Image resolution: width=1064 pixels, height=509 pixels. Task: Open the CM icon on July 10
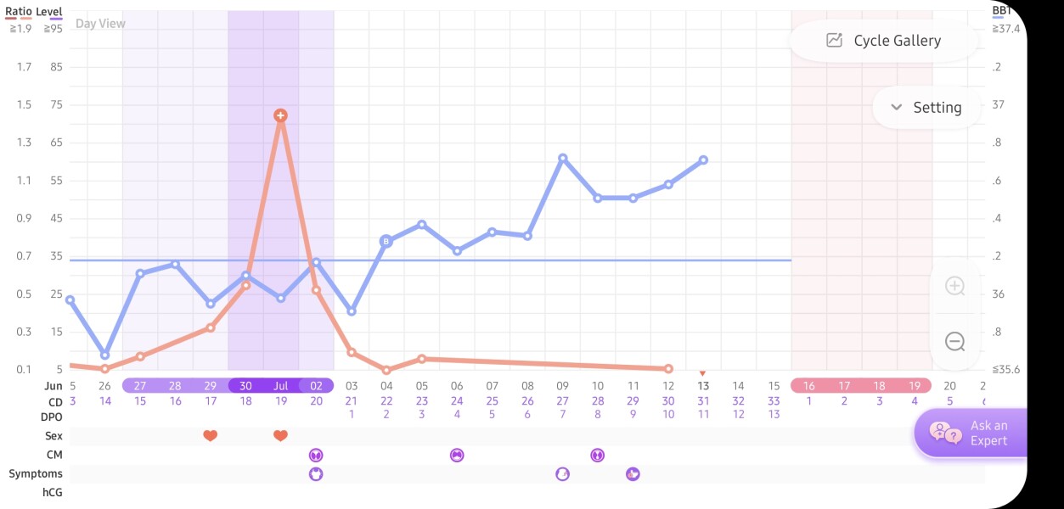click(x=597, y=456)
